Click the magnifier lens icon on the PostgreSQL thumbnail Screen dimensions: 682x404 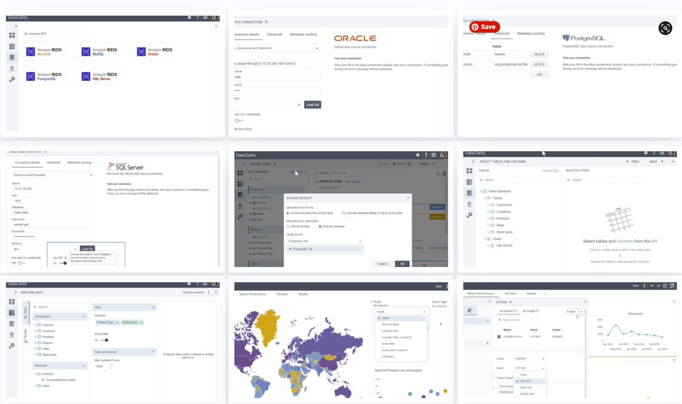665,28
